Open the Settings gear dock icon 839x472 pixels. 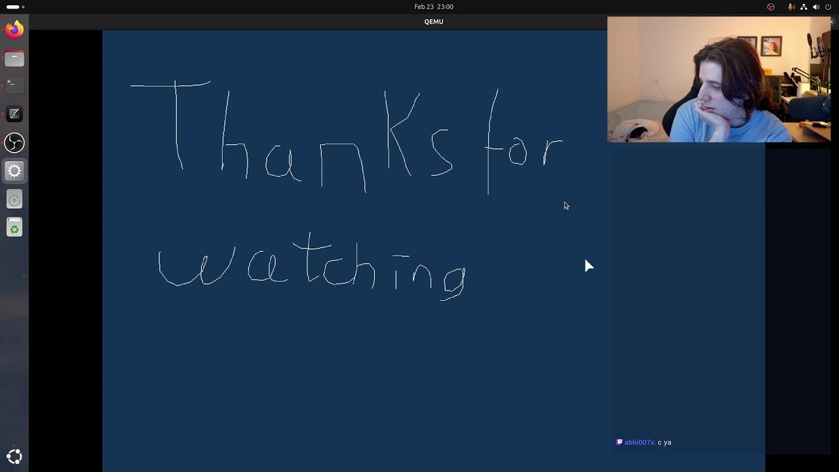coord(14,171)
